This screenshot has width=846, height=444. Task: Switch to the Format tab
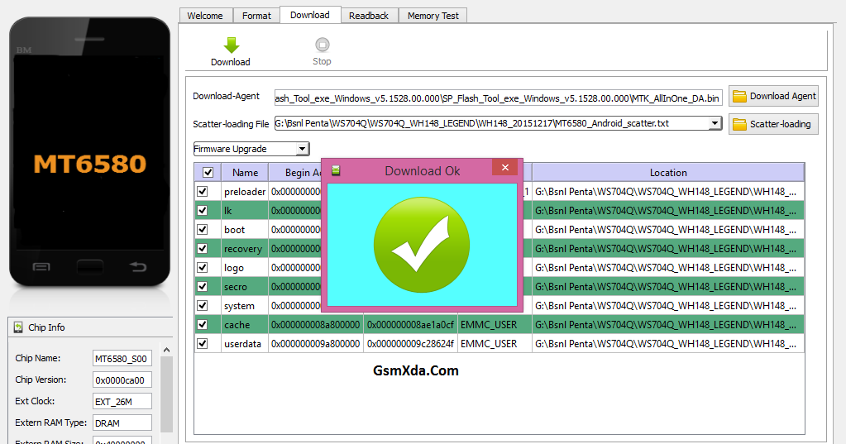[x=256, y=16]
